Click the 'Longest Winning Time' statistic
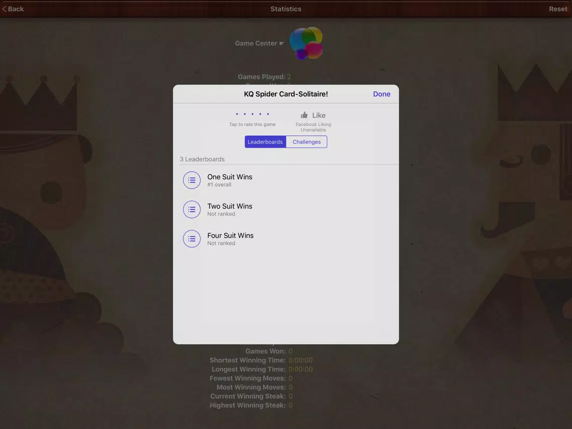 (x=262, y=369)
